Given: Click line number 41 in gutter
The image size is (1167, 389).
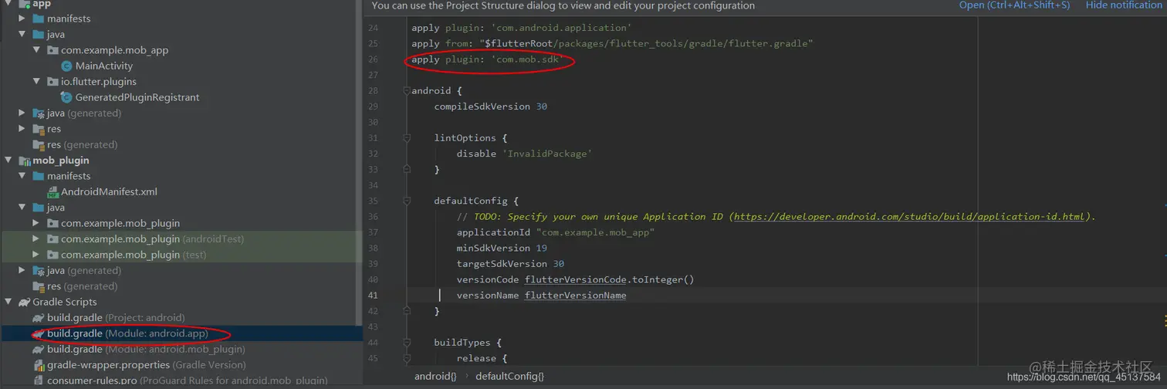Looking at the screenshot, I should [373, 296].
